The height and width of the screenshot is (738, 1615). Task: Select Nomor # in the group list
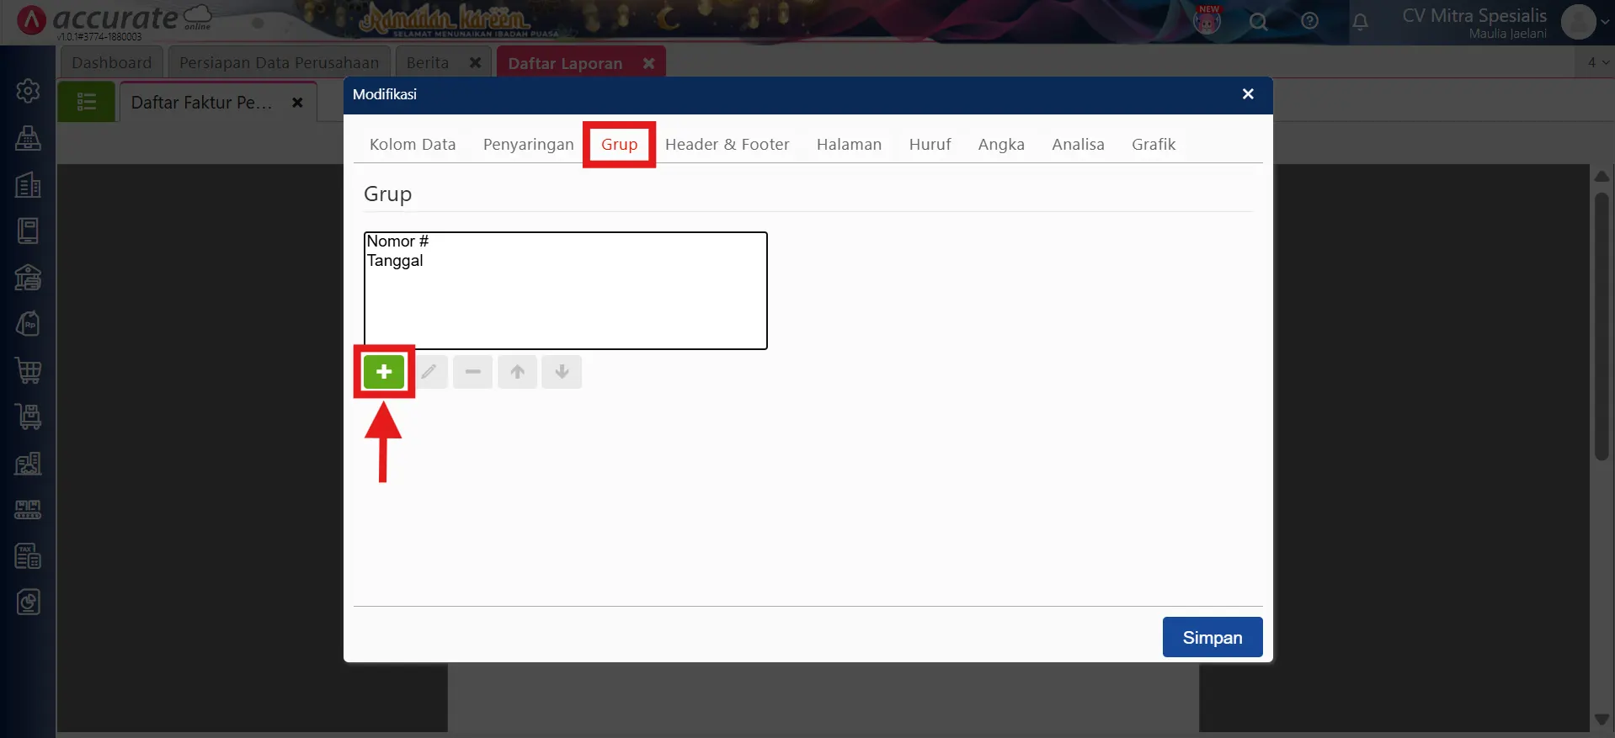click(397, 242)
